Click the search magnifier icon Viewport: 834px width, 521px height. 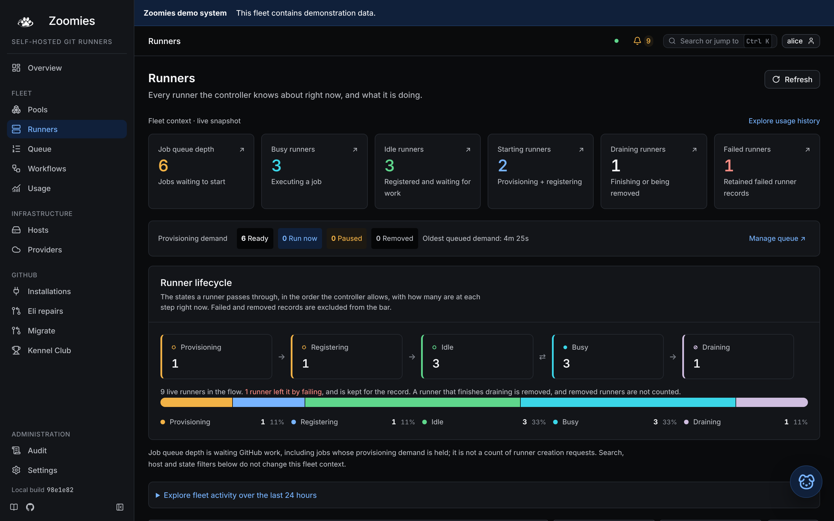[x=672, y=41]
